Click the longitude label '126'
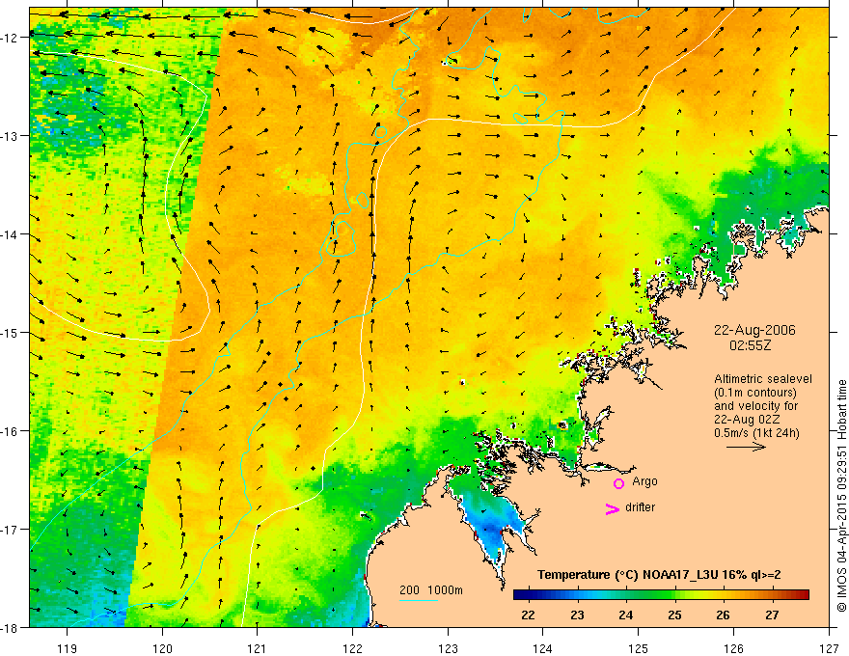Image resolution: width=849 pixels, height=656 pixels. pos(733,648)
